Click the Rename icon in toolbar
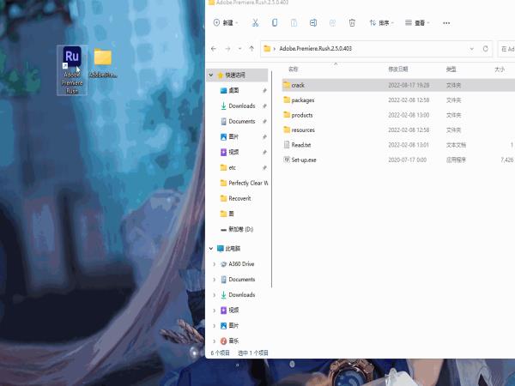Image resolution: width=515 pixels, height=386 pixels. [313, 22]
